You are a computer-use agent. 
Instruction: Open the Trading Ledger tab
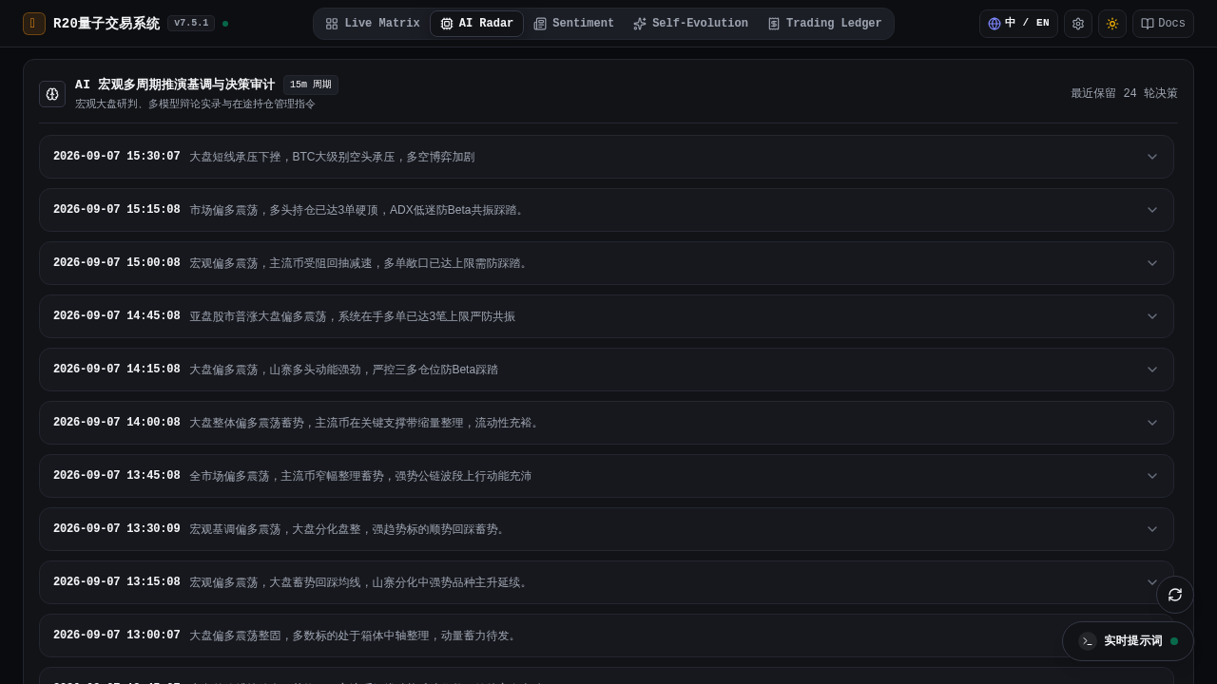[824, 24]
